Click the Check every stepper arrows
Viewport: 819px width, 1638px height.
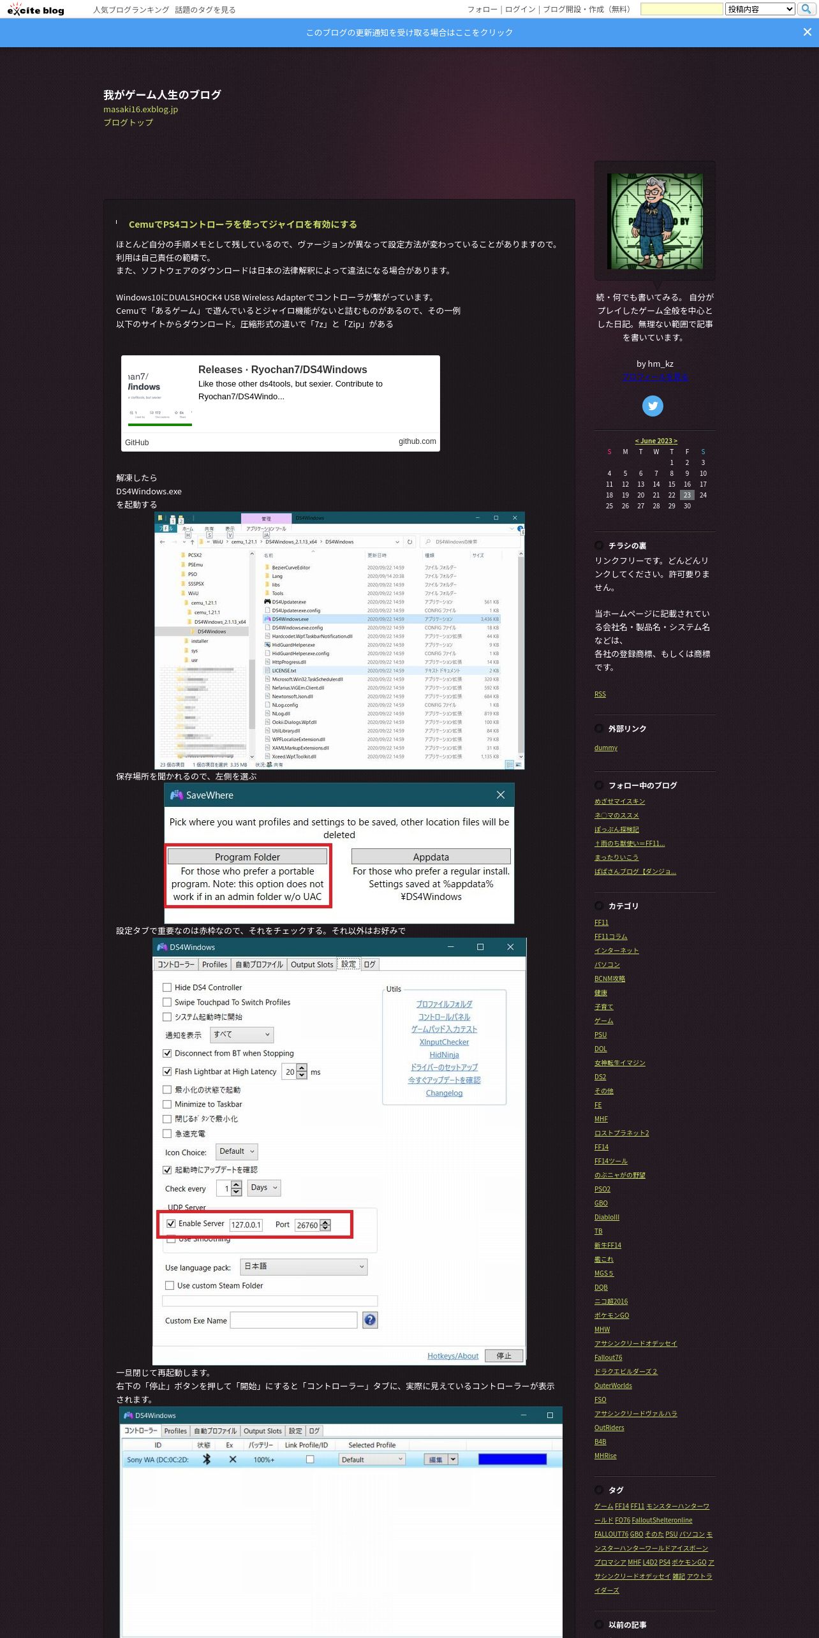(237, 1188)
